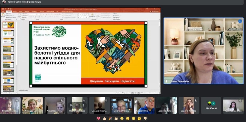Click the pin icon on presenter video
The image size is (246, 122).
(x=166, y=81)
